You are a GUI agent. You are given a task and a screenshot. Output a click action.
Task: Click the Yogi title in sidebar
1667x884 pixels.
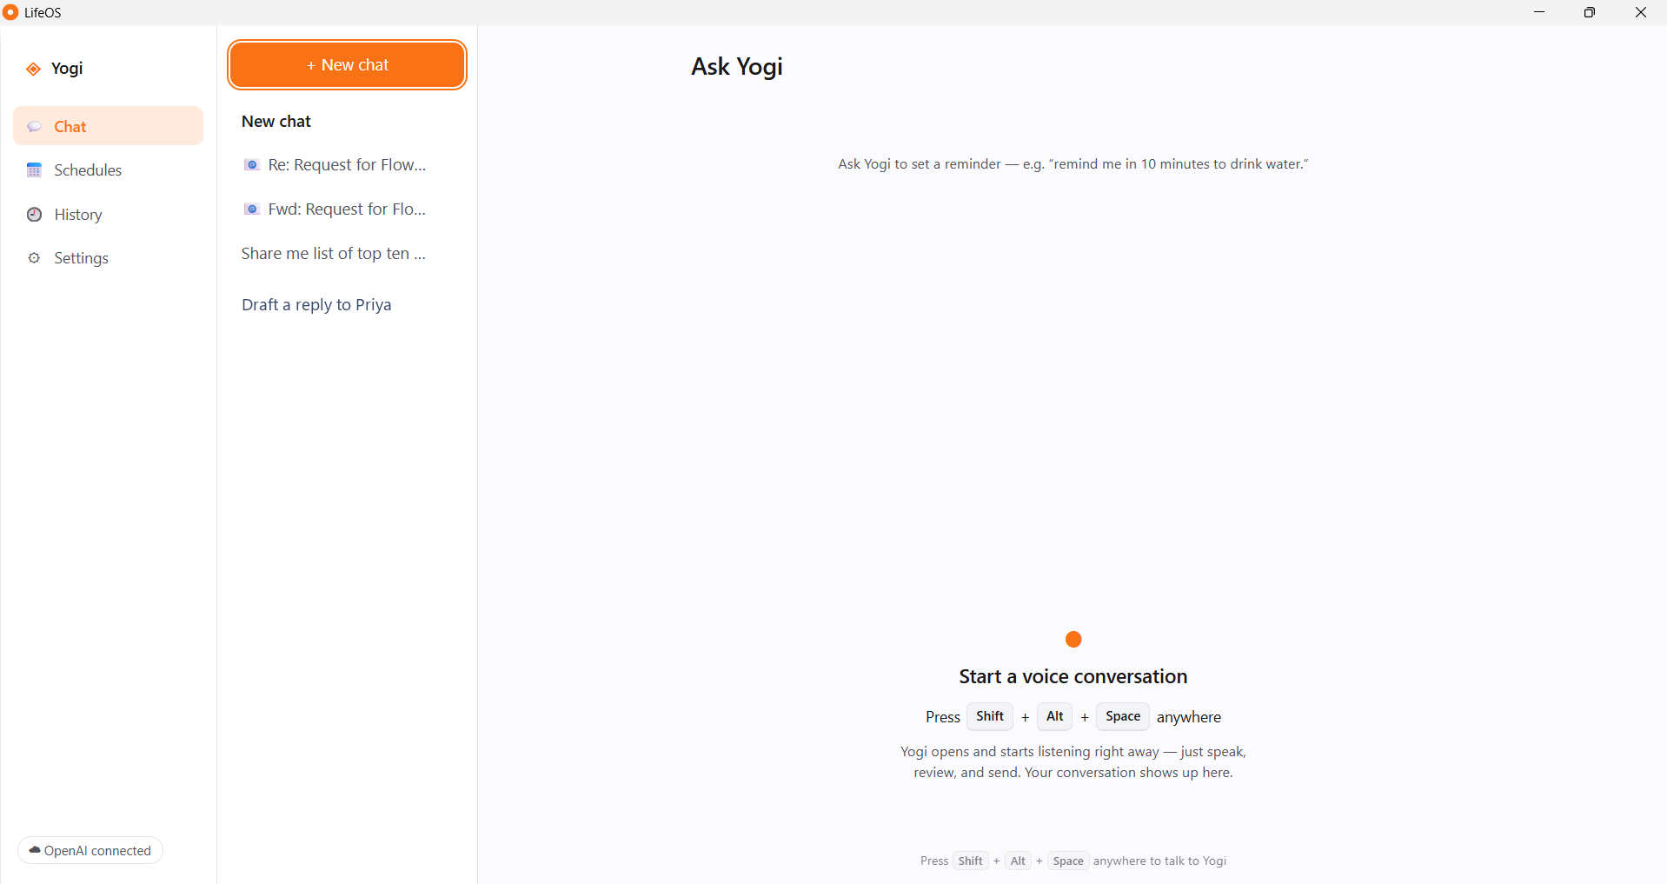point(67,69)
